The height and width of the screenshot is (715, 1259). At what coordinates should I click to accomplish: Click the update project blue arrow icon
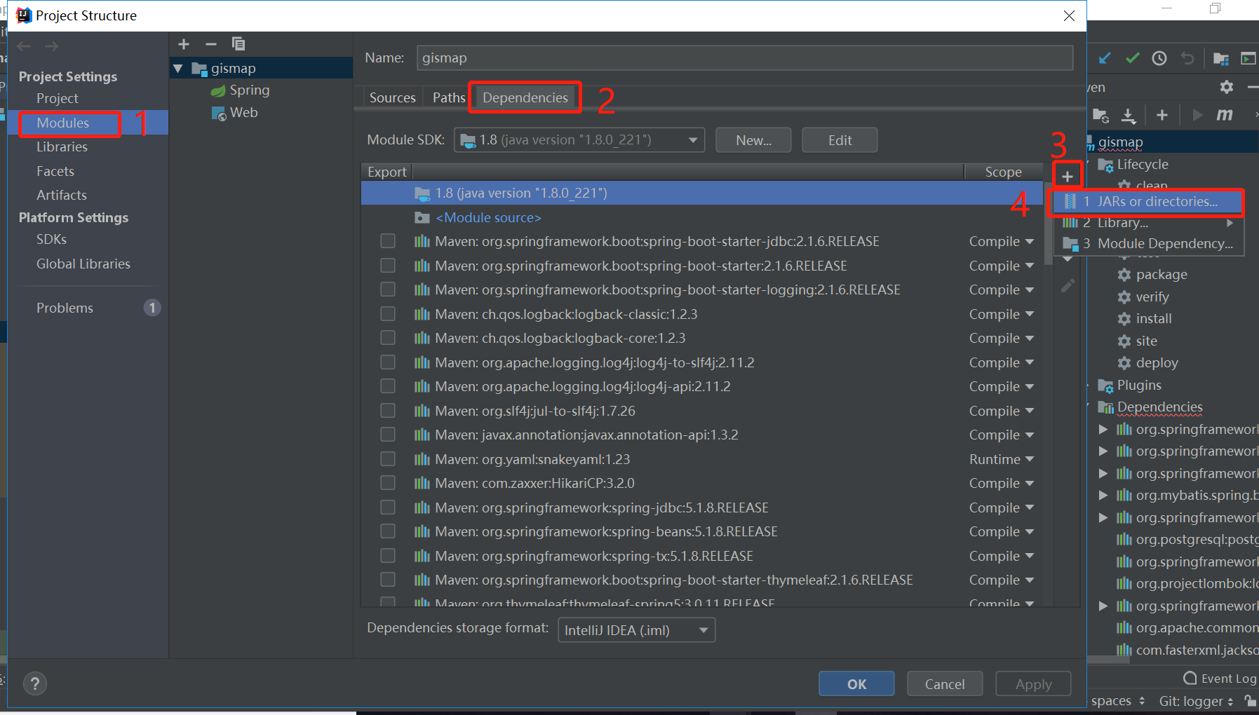(x=1105, y=58)
